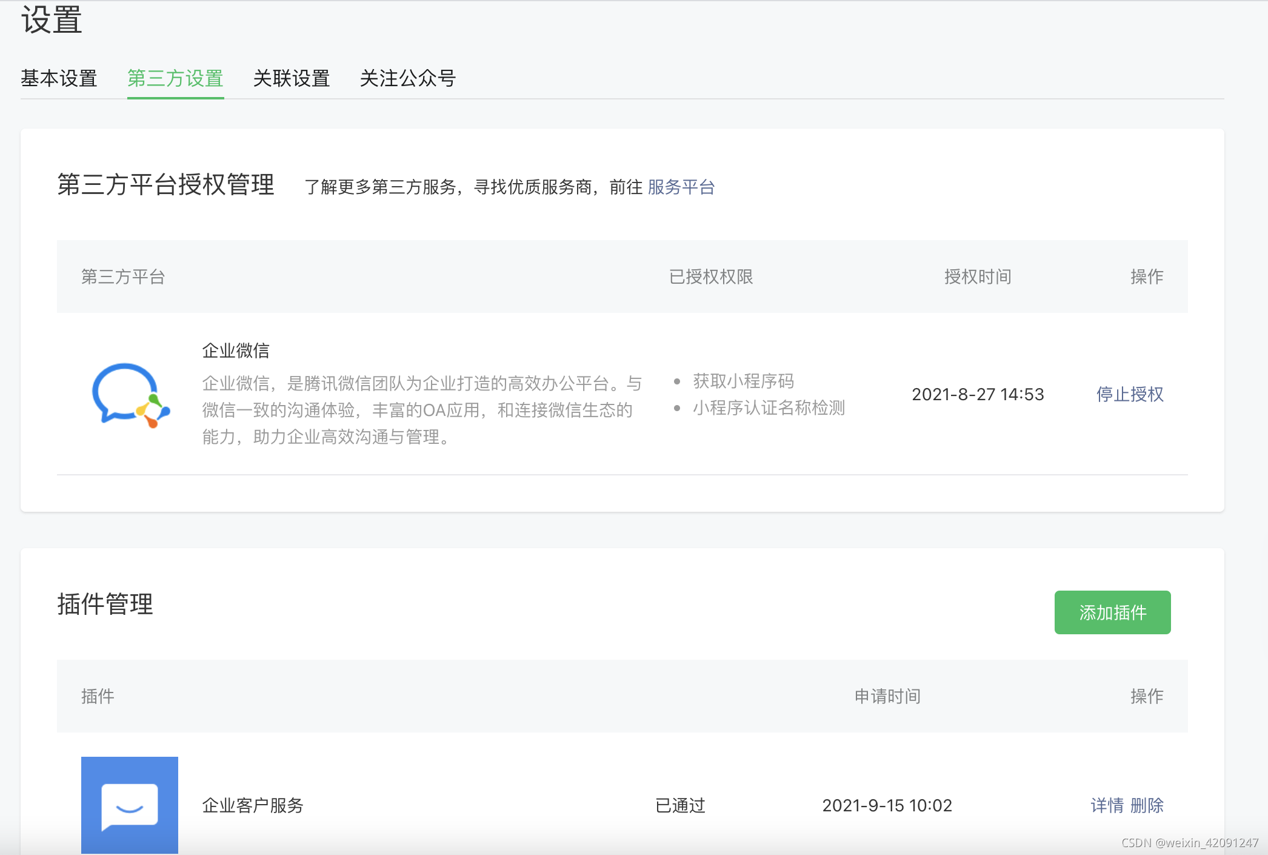Click the 企业微信 platform name
Viewport: 1268px width, 855px height.
[x=236, y=350]
